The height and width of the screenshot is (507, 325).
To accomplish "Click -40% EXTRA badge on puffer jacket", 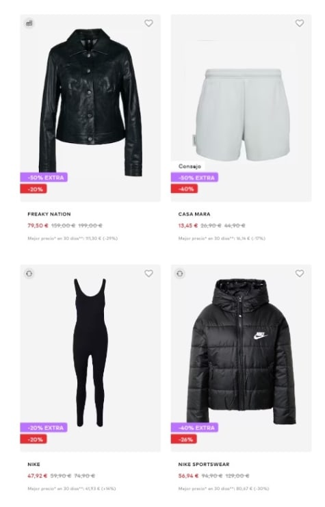I will tap(195, 428).
